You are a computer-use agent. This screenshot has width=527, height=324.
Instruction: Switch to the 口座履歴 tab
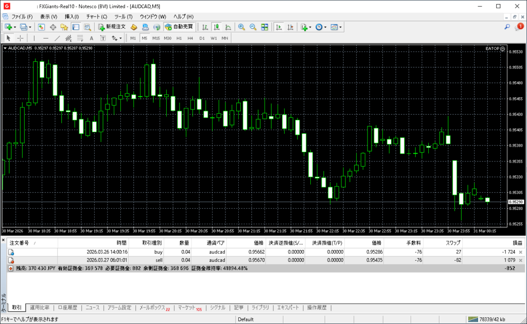click(x=67, y=308)
